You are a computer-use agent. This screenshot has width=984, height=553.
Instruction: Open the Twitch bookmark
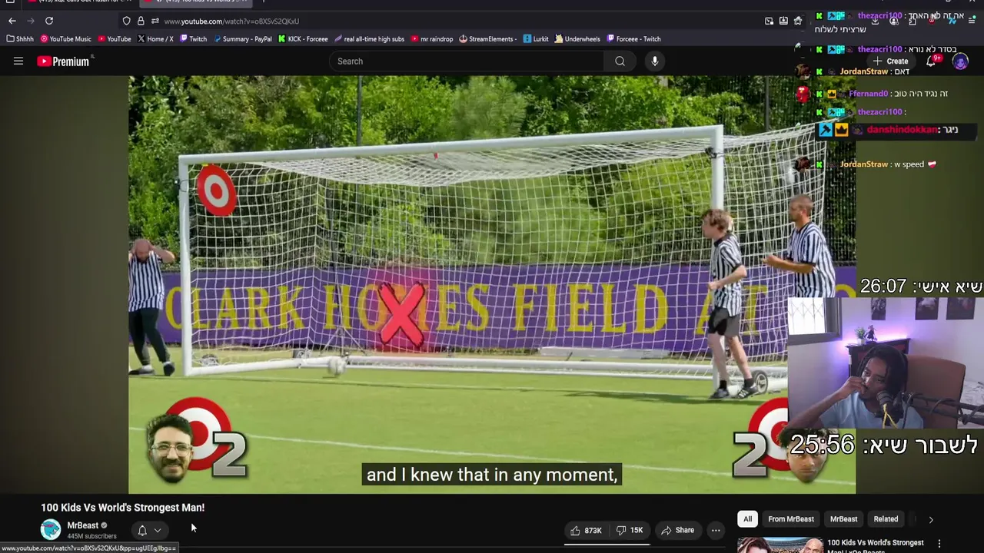click(193, 39)
